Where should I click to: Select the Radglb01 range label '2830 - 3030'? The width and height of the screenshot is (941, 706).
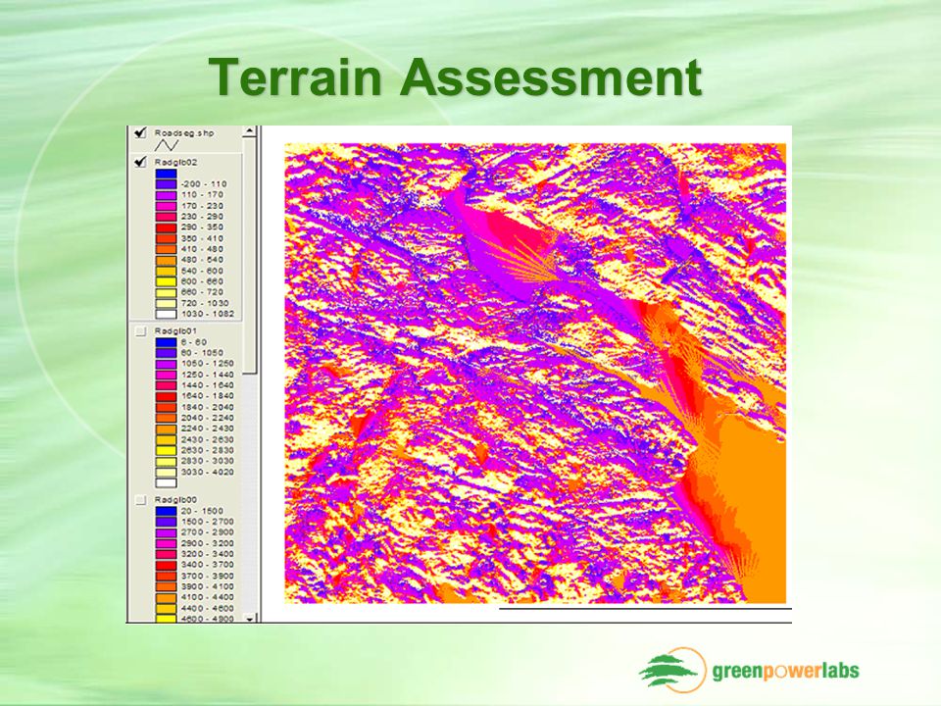click(x=208, y=461)
